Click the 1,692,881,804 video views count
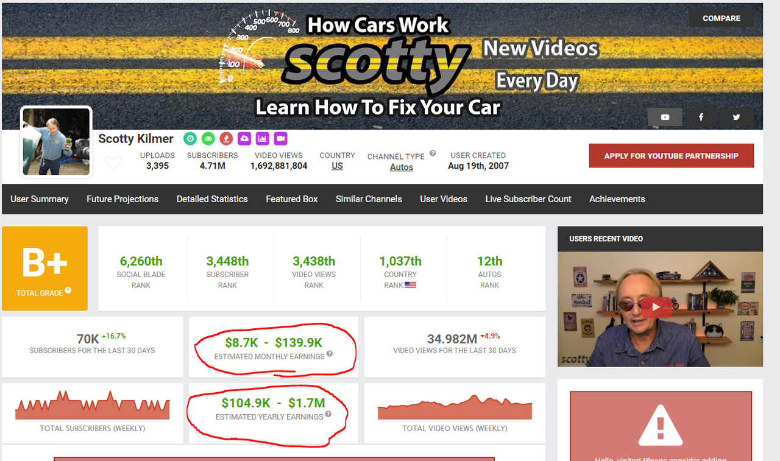 click(x=278, y=166)
